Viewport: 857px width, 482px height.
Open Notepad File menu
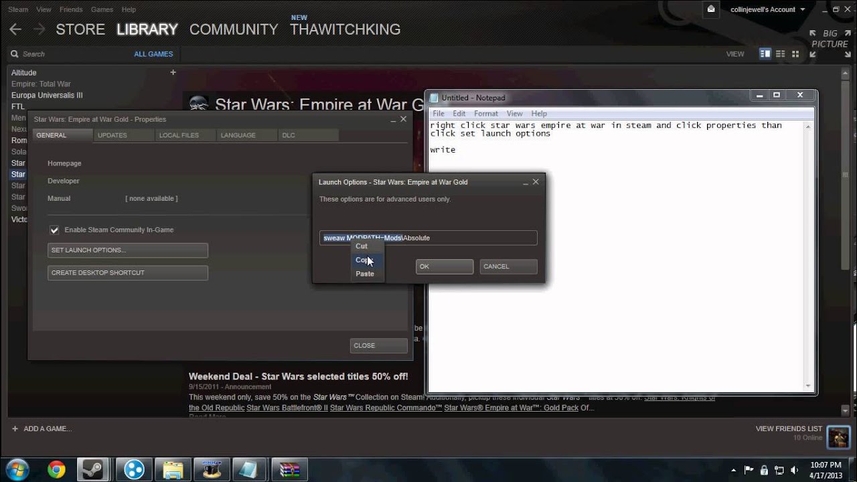pos(439,114)
